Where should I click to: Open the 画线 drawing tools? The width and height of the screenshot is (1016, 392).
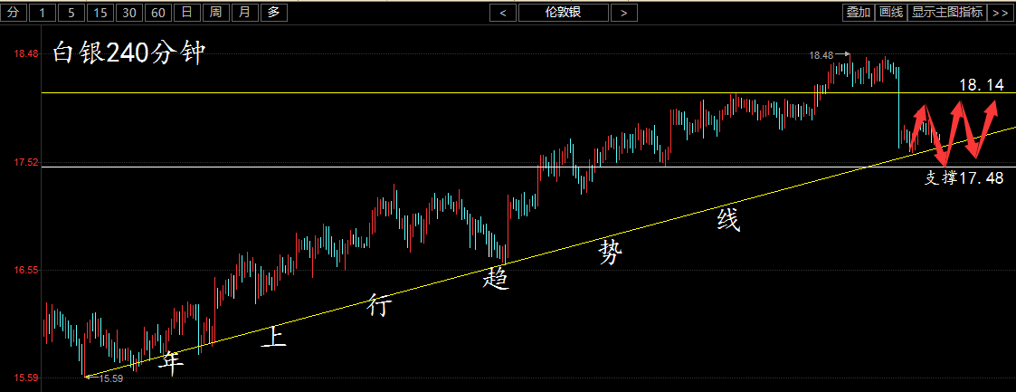891,12
